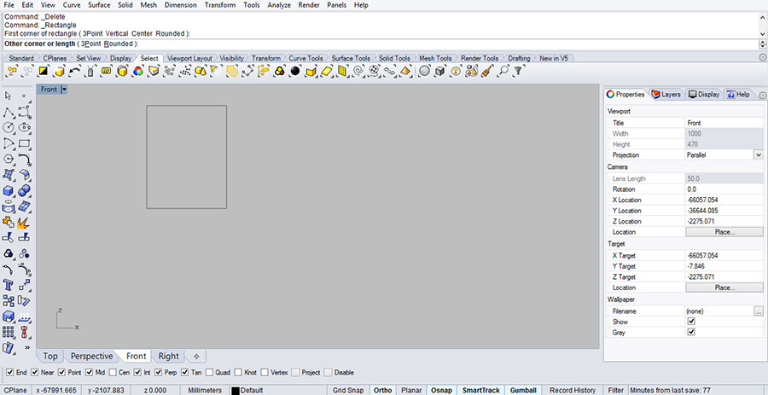This screenshot has width=768, height=395.
Task: Open the Layers panel tab
Action: pos(666,95)
